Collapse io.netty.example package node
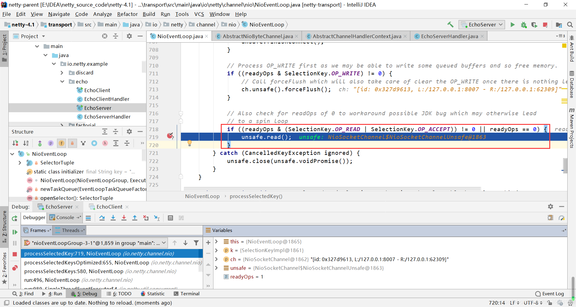Viewport: 576px width, 307px height. [x=54, y=64]
